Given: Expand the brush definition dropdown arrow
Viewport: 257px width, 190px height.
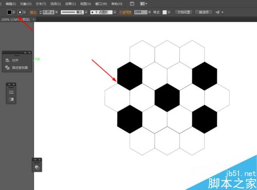Looking at the screenshot, I should pos(115,12).
